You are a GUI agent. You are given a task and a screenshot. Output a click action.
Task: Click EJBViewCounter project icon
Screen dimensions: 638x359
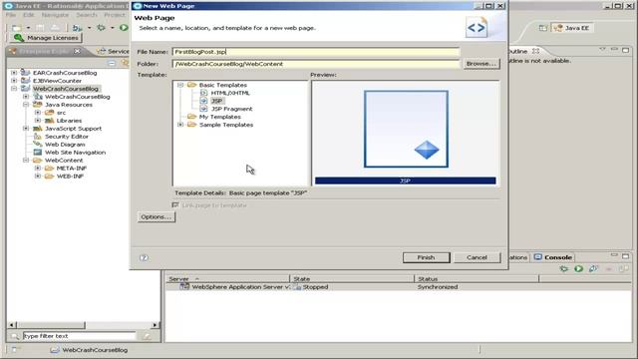tap(26, 81)
